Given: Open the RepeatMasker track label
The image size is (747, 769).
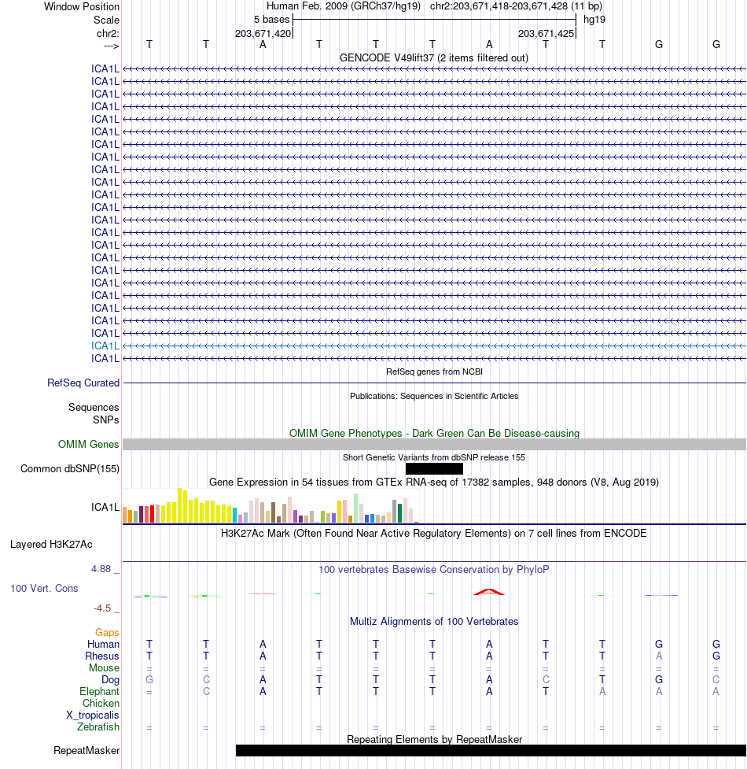Looking at the screenshot, I should pos(86,751).
